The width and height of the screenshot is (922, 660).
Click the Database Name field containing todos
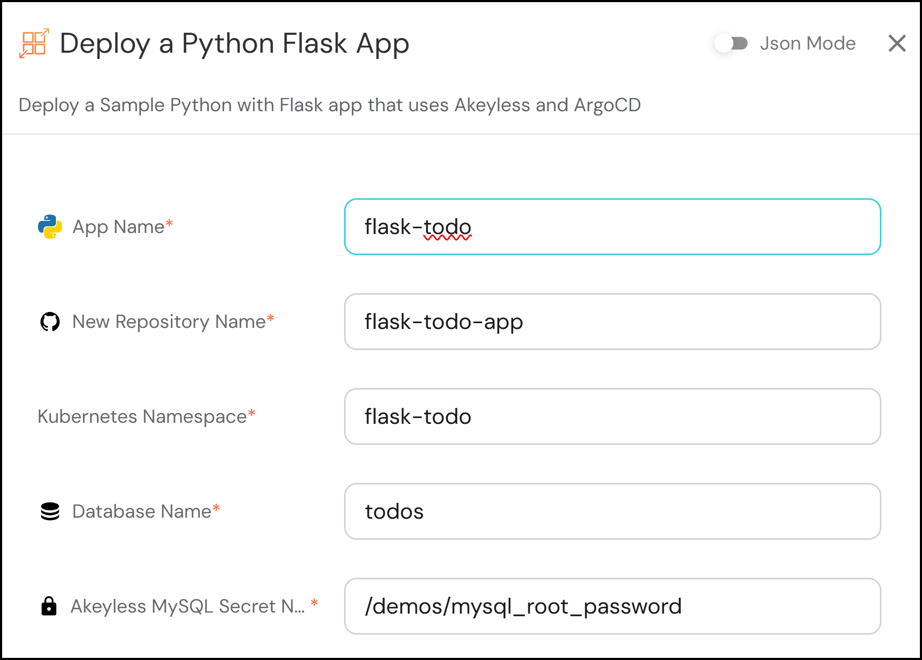(x=612, y=511)
